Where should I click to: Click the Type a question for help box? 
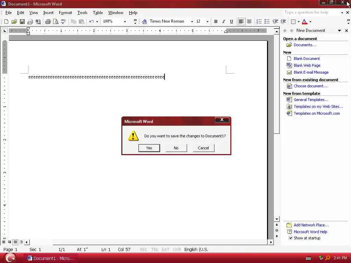312,13
